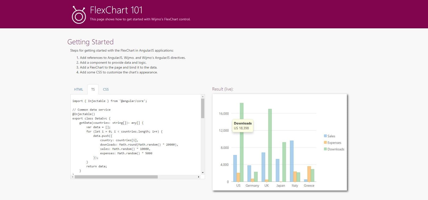Click the US Sales blue bar

(235, 168)
